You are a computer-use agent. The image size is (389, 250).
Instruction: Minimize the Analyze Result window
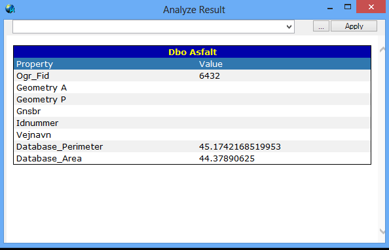click(x=330, y=8)
